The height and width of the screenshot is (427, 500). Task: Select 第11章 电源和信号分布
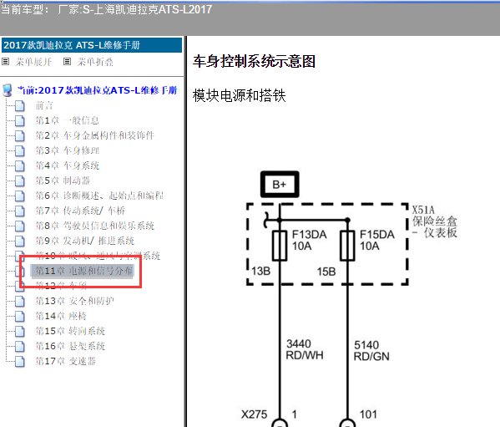[x=83, y=271]
